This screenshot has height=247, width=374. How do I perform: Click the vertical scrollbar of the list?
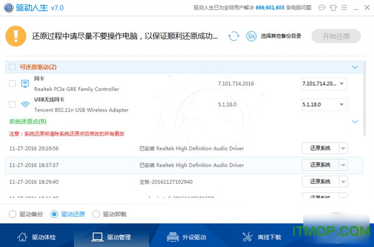364,98
